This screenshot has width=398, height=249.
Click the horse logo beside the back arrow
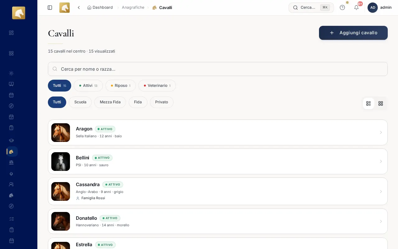tap(64, 7)
